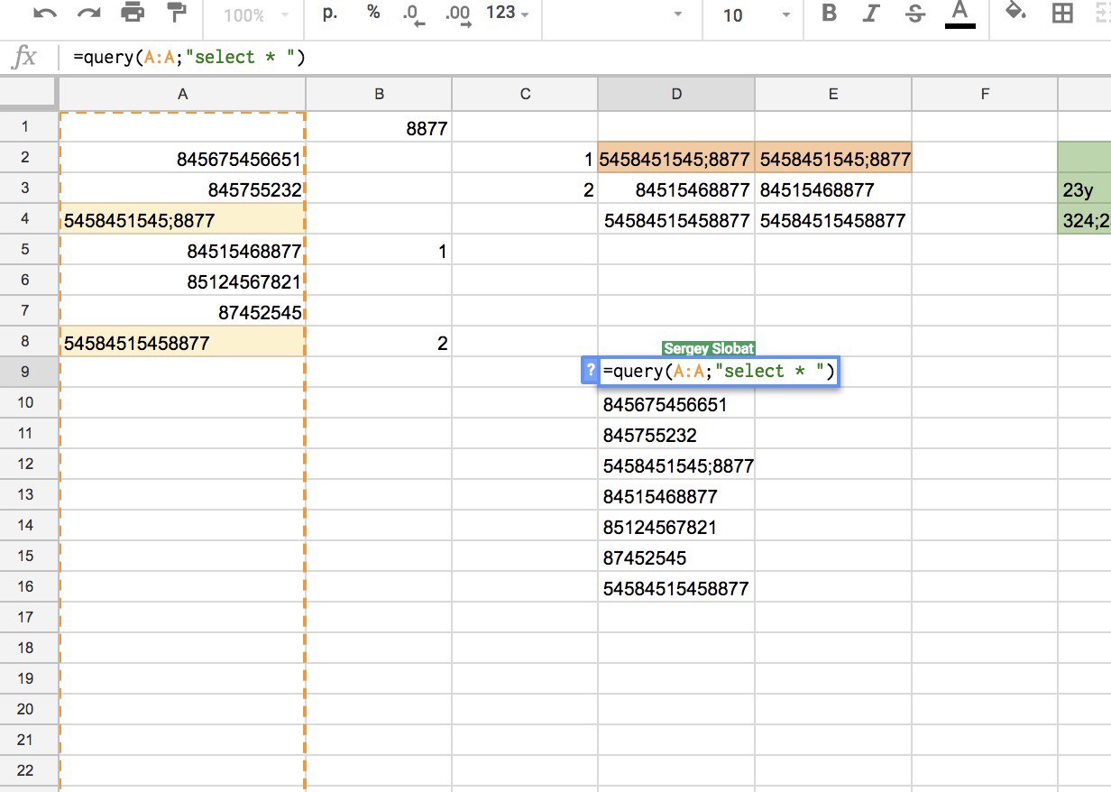1111x792 pixels.
Task: Format as percent with % button
Action: click(x=373, y=13)
